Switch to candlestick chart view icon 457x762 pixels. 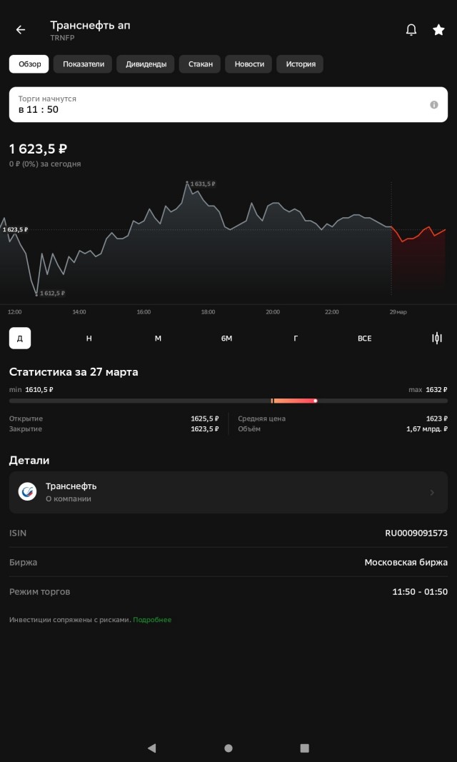point(436,339)
